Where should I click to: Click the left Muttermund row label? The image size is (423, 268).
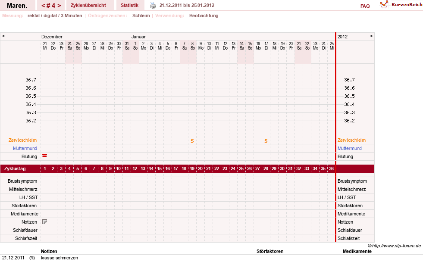point(25,148)
